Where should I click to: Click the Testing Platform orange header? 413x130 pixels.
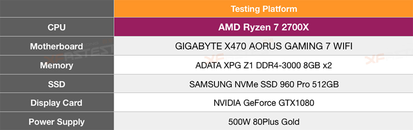tap(263, 9)
